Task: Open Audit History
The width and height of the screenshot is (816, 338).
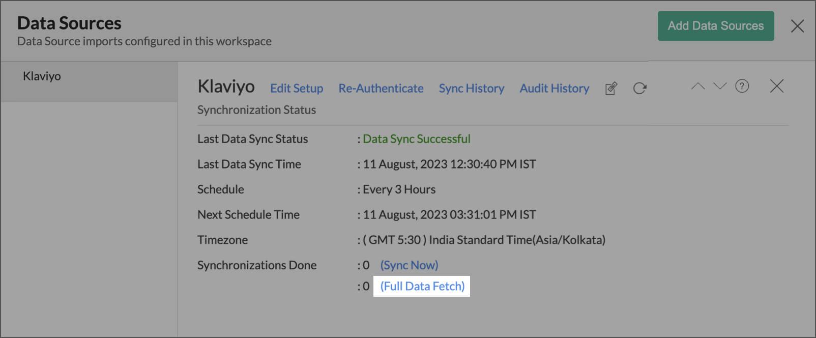Action: tap(555, 89)
